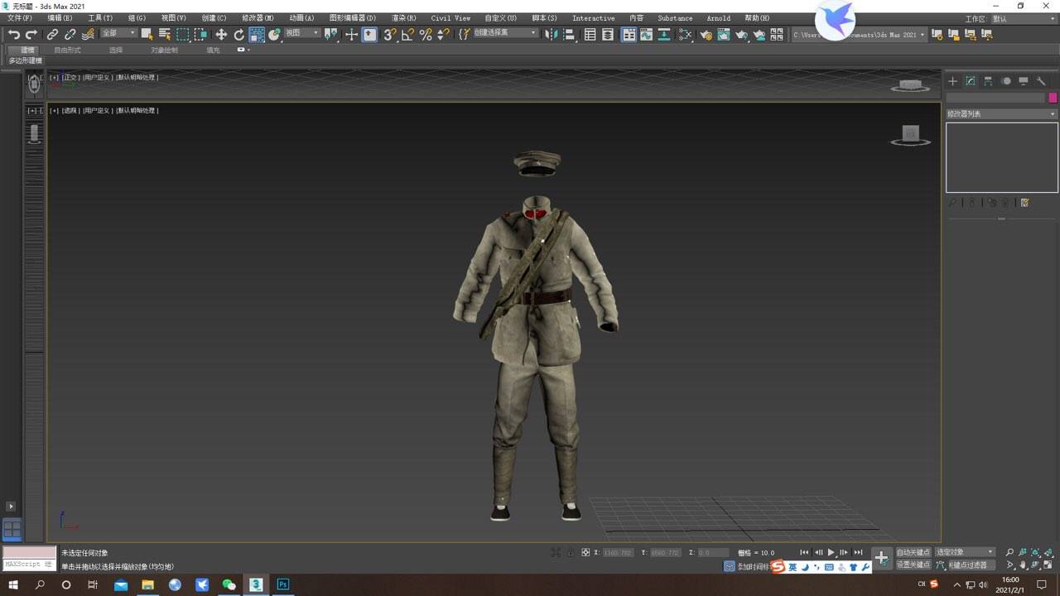Click the Use Pivot Point Center icon
The image size is (1060, 596).
point(332,35)
